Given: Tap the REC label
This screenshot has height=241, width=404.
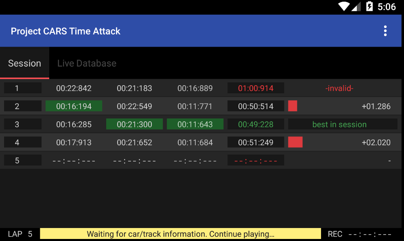Looking at the screenshot, I should pos(335,234).
